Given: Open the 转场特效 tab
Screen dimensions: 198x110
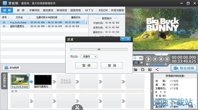Looking at the screenshot, I should pos(62,10).
